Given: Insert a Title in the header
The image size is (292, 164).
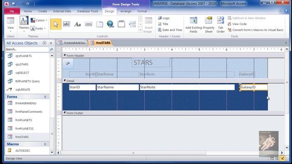Looking at the screenshot, I should (x=163, y=24).
